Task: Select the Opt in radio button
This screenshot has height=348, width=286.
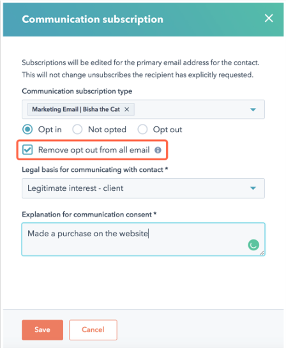Action: tap(27, 130)
